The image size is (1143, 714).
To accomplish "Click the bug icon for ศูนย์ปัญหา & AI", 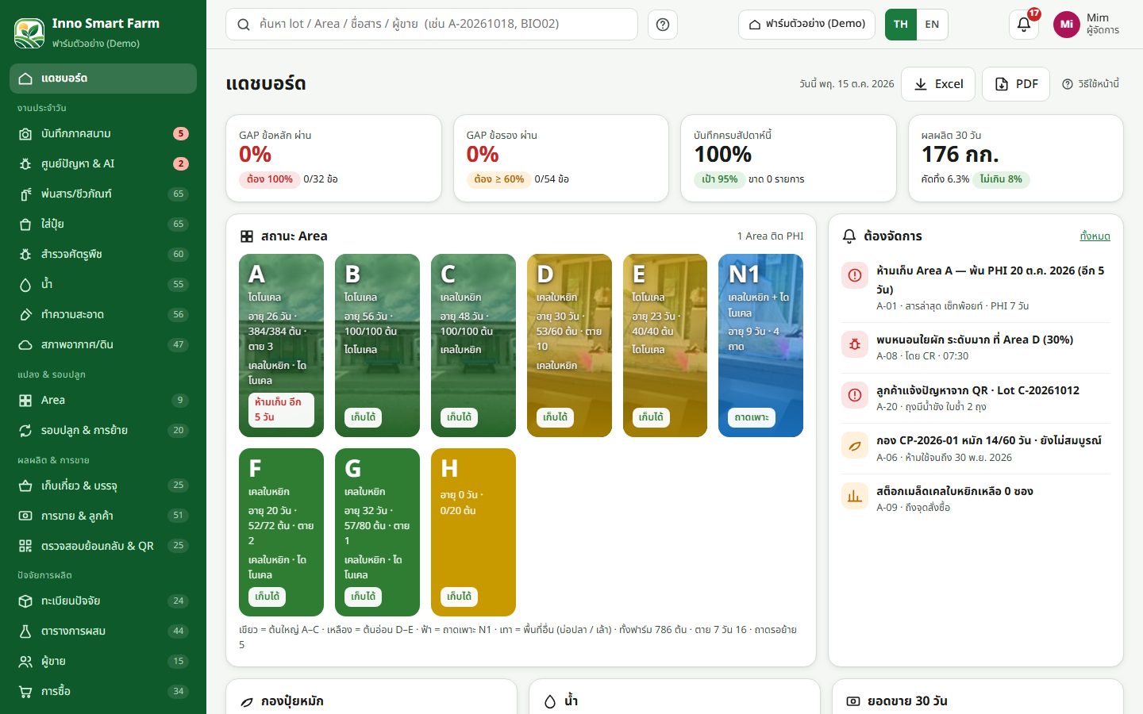I will pos(25,164).
